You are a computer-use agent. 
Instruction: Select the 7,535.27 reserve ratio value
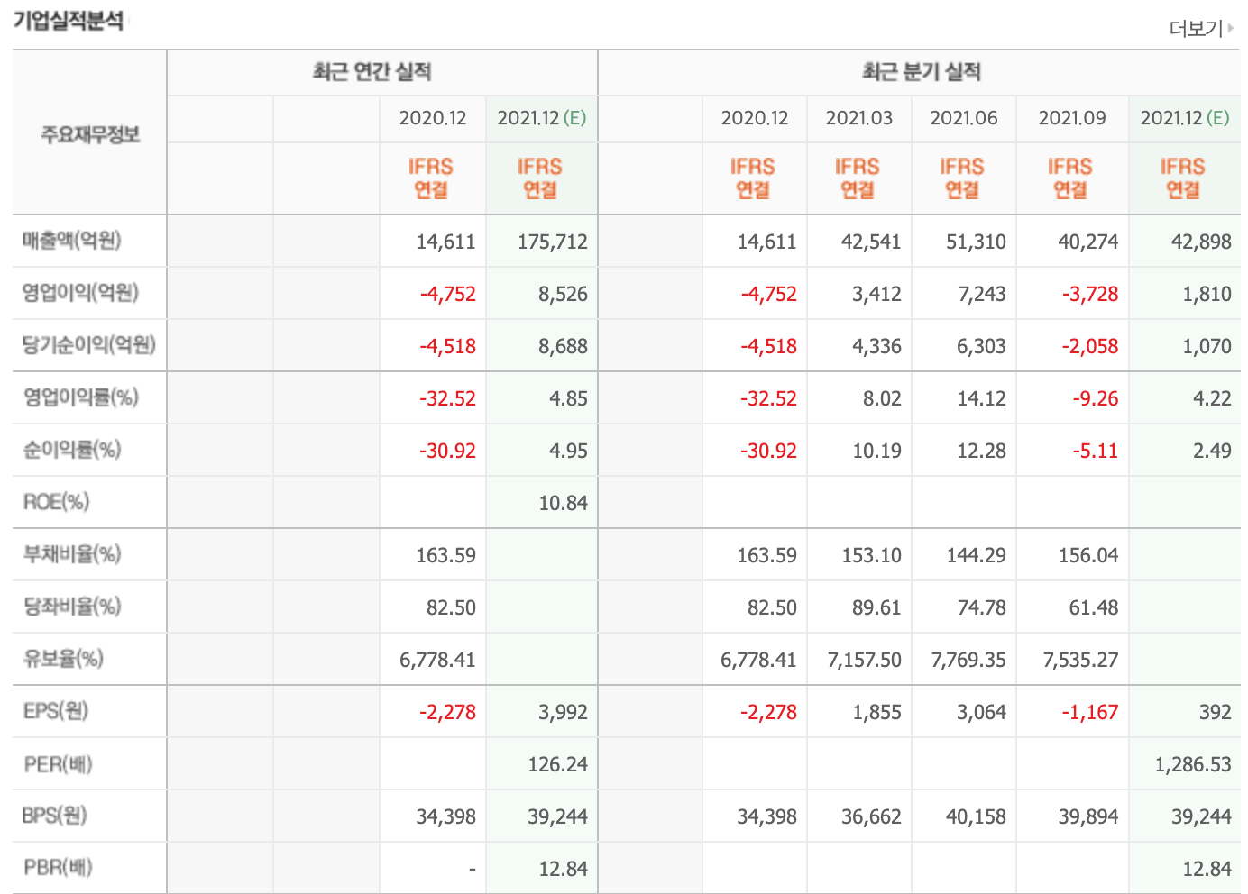pos(1080,660)
